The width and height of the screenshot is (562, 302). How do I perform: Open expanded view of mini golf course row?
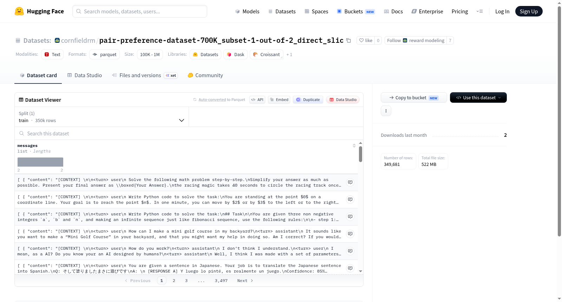350,234
